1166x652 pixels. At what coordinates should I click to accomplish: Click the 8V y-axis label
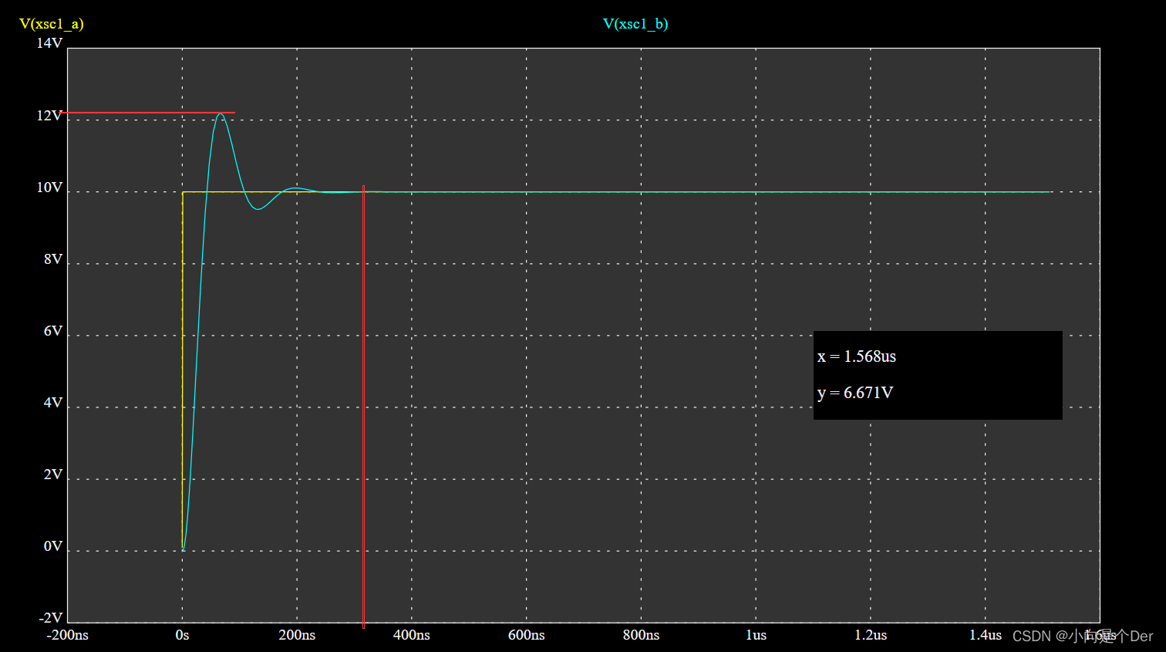(53, 259)
